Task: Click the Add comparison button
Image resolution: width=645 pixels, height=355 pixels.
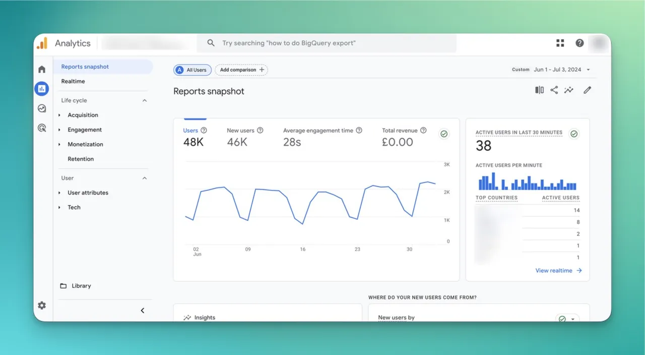Action: 241,70
